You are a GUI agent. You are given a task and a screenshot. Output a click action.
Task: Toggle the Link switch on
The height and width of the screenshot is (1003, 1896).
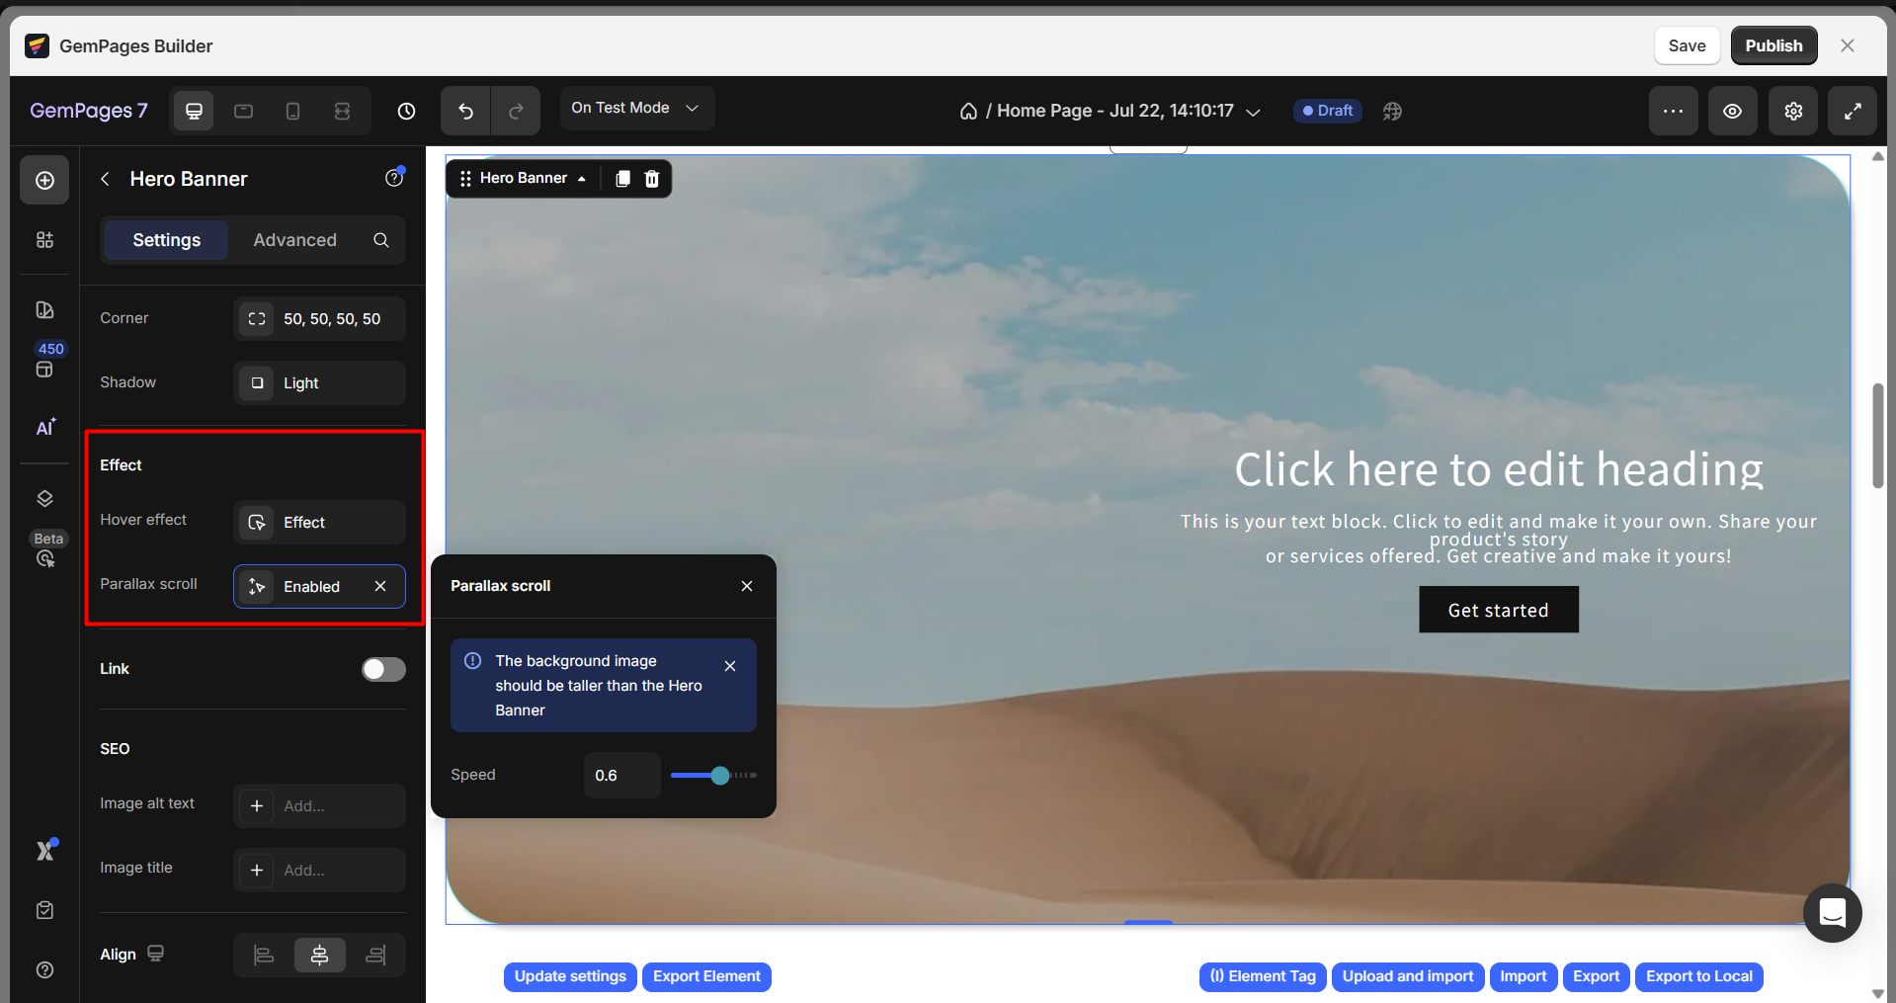[x=383, y=670]
